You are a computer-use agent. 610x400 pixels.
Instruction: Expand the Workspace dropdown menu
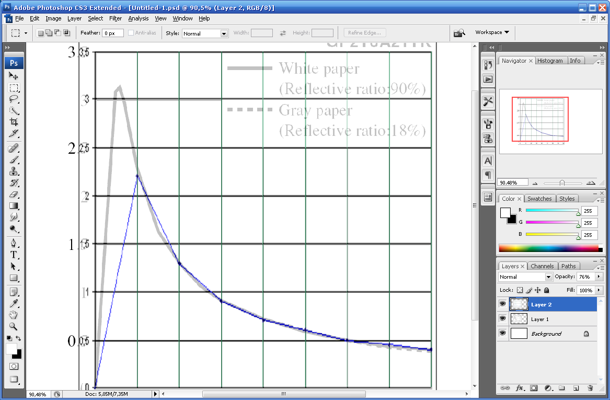pyautogui.click(x=492, y=32)
